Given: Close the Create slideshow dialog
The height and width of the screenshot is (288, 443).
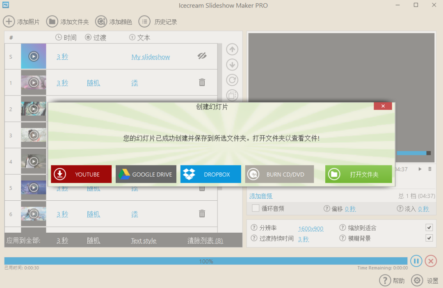Looking at the screenshot, I should [x=383, y=106].
